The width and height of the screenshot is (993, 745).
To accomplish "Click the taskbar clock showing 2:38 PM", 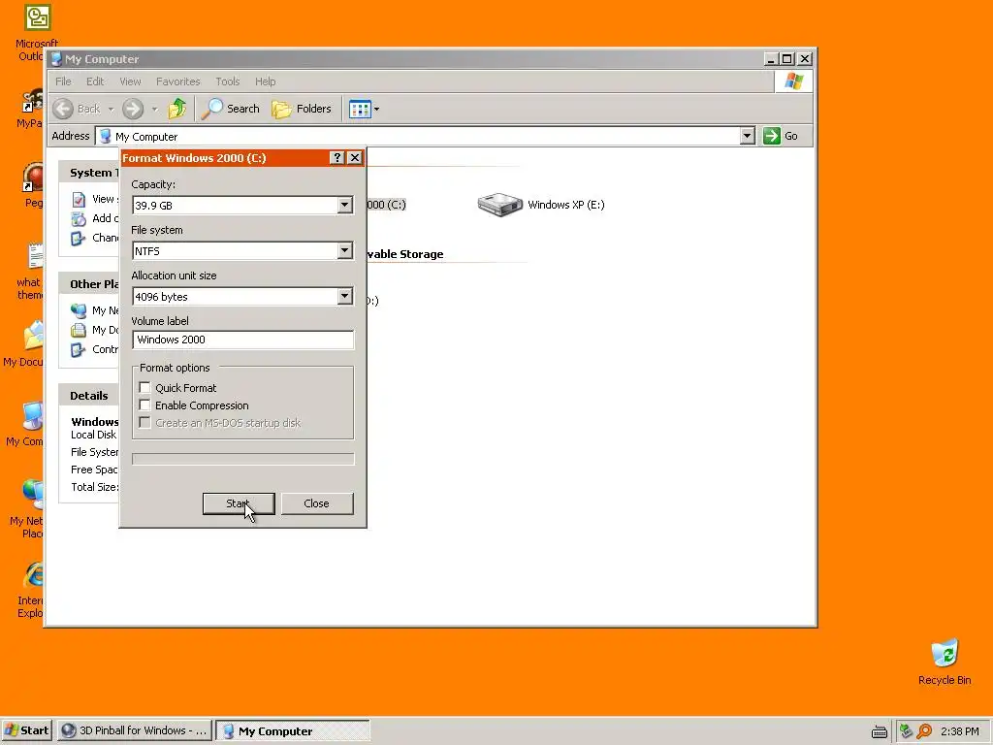I will 959,731.
